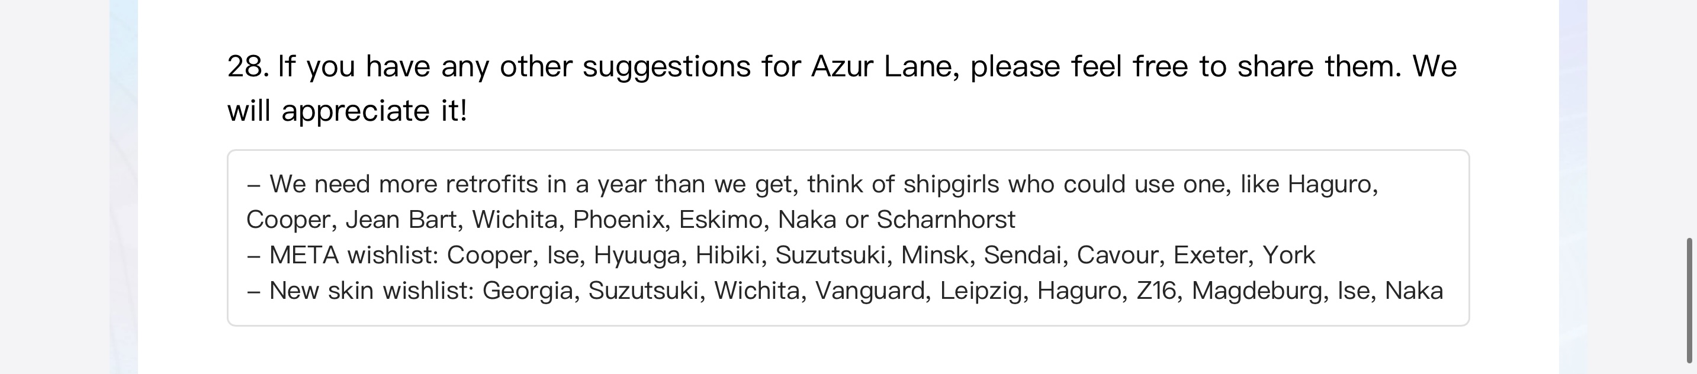Screen dimensions: 1697x374
Task: Place cursor on 'META wishlist:' text
Action: point(353,255)
